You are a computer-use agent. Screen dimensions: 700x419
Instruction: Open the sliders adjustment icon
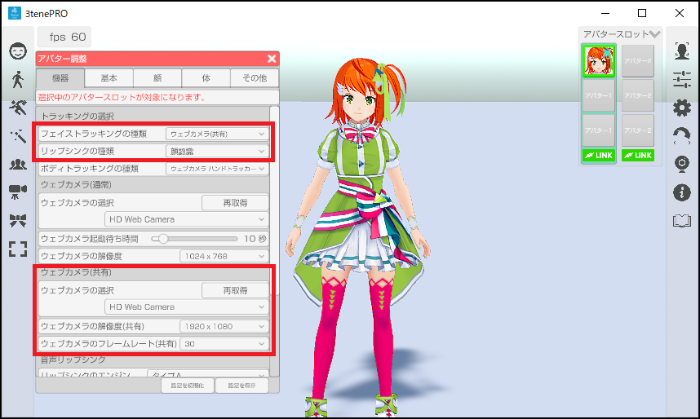coord(682,79)
